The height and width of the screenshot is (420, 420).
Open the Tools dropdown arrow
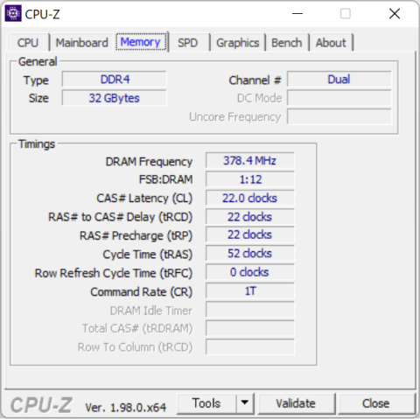(x=245, y=403)
